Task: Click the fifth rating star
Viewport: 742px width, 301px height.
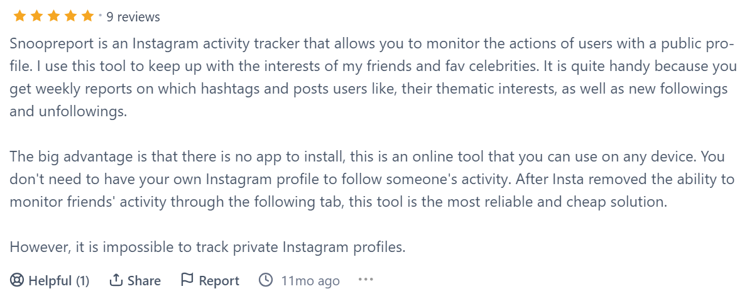Action: pos(87,16)
